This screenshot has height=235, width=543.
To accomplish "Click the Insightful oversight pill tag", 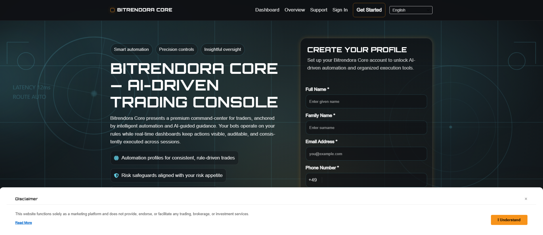I will point(223,49).
